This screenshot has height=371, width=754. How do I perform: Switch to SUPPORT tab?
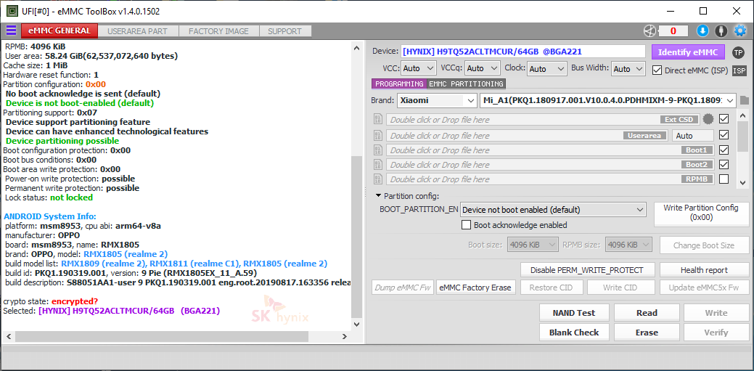284,31
